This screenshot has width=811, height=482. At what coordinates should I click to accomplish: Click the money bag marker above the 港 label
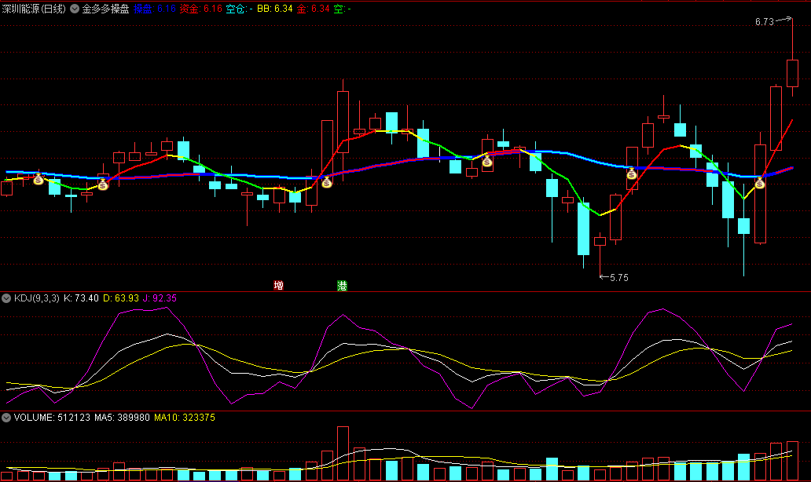(x=327, y=182)
